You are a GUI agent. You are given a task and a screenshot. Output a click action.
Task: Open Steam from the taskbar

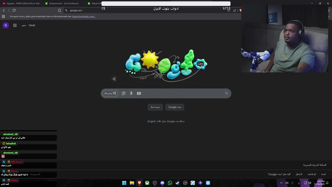177,183
